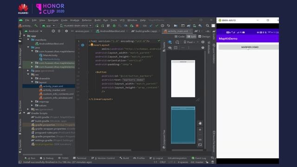The image size is (297, 167).
Task: Open the Resource Manager side panel
Action: (20, 58)
